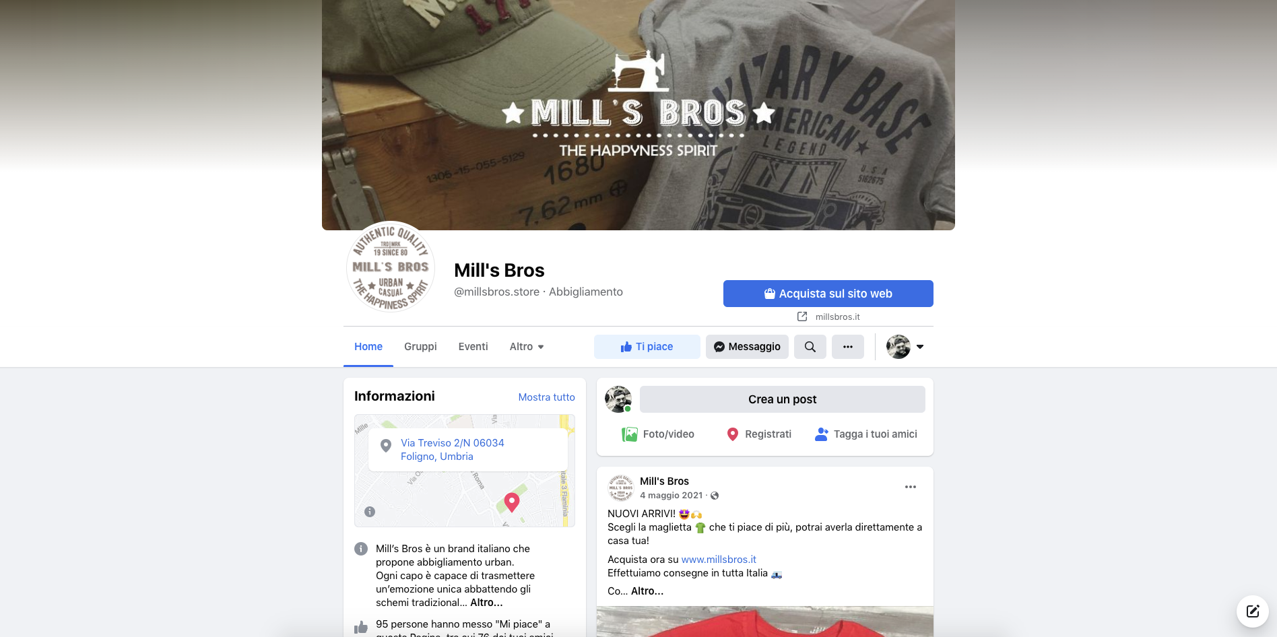Expand post text with Altro...
The width and height of the screenshot is (1277, 637).
(x=647, y=591)
